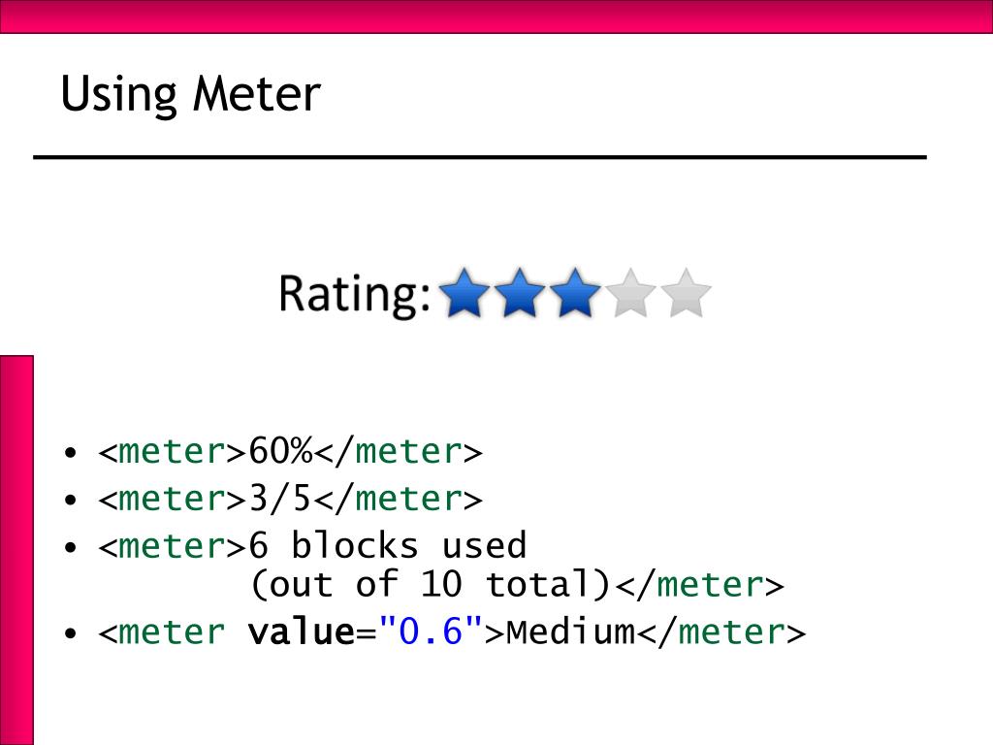Click the horizontal rule under the title
This screenshot has height=745, width=993.
point(480,156)
